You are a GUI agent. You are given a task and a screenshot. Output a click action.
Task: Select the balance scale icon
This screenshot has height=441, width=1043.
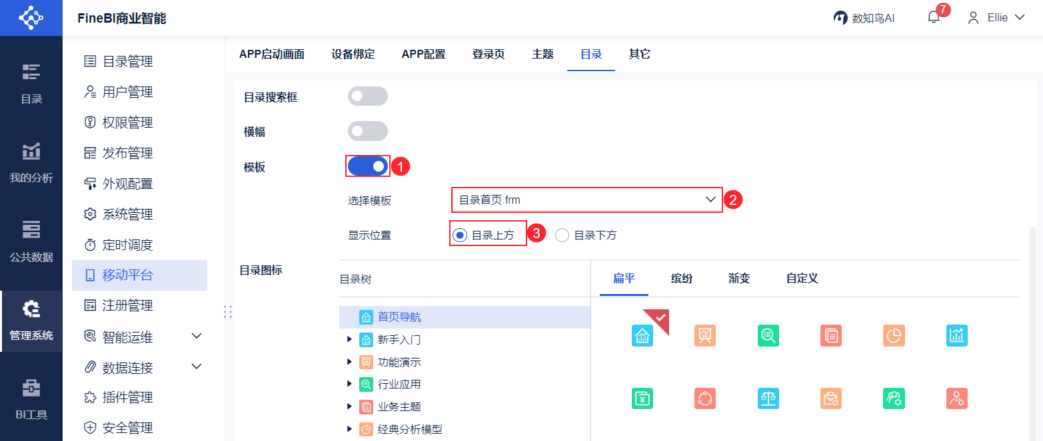(768, 398)
